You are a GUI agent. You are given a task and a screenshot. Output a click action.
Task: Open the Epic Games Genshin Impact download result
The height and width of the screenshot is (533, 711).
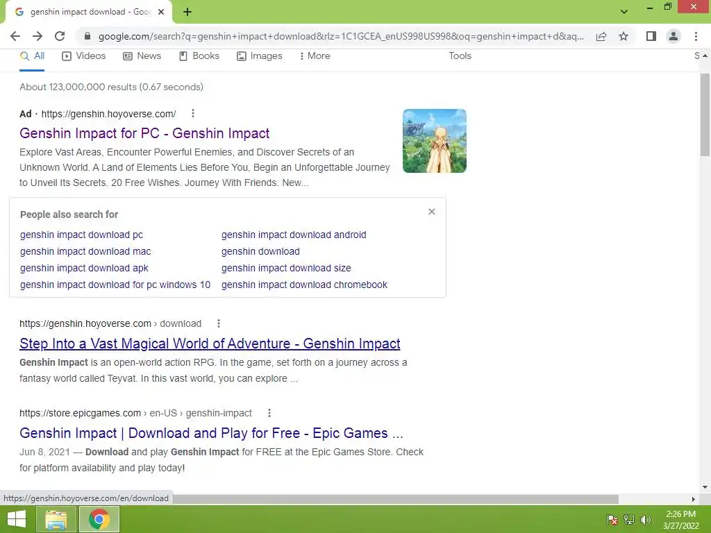211,433
